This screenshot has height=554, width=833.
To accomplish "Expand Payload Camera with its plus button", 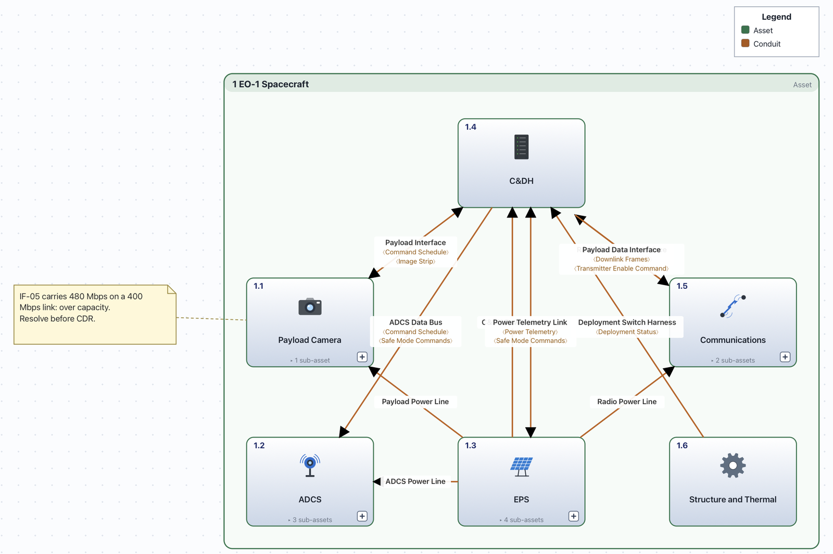I will click(362, 357).
